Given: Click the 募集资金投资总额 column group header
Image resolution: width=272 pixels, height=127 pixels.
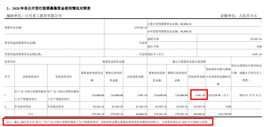Looking at the screenshot, I should 113,62.
